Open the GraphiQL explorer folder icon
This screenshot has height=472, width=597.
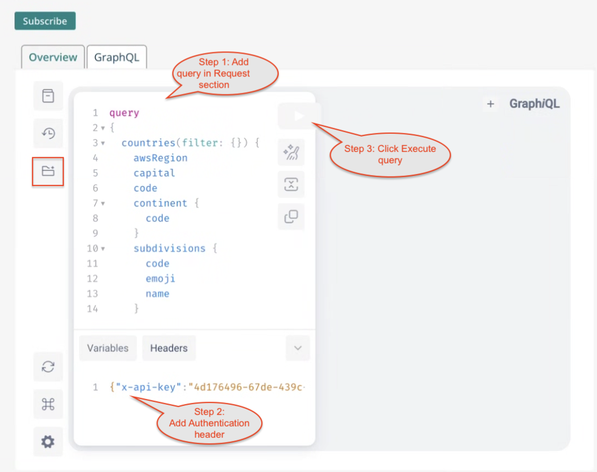(48, 171)
